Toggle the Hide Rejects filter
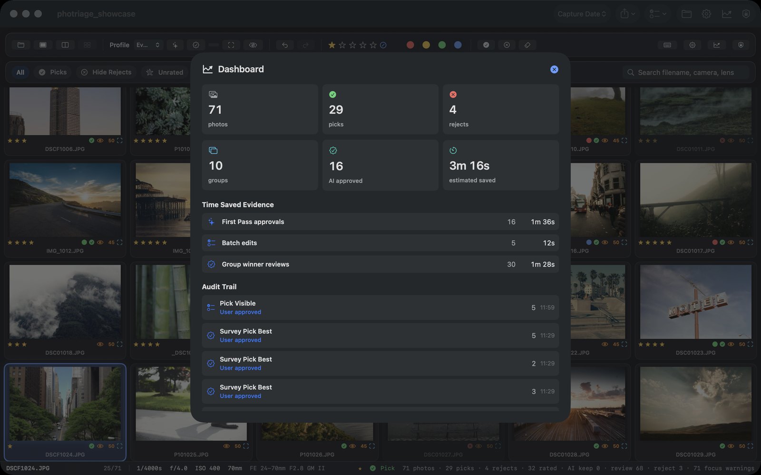This screenshot has height=475, width=761. tap(106, 72)
